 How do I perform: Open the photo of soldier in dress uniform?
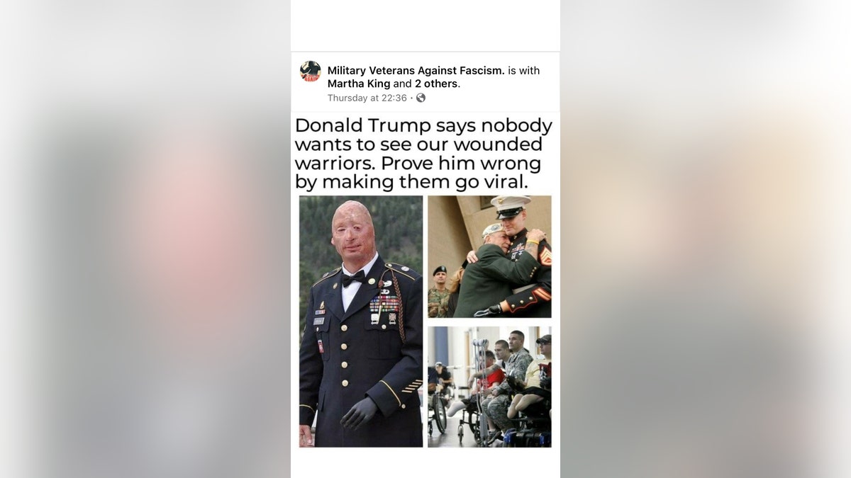[x=361, y=321]
